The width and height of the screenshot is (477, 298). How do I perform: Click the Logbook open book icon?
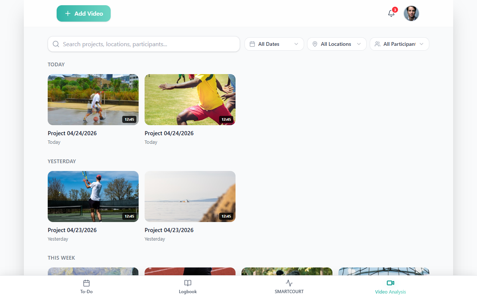click(x=188, y=283)
